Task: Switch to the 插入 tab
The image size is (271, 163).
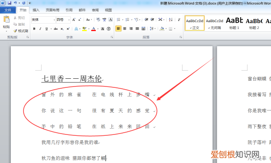Action: tap(36, 10)
